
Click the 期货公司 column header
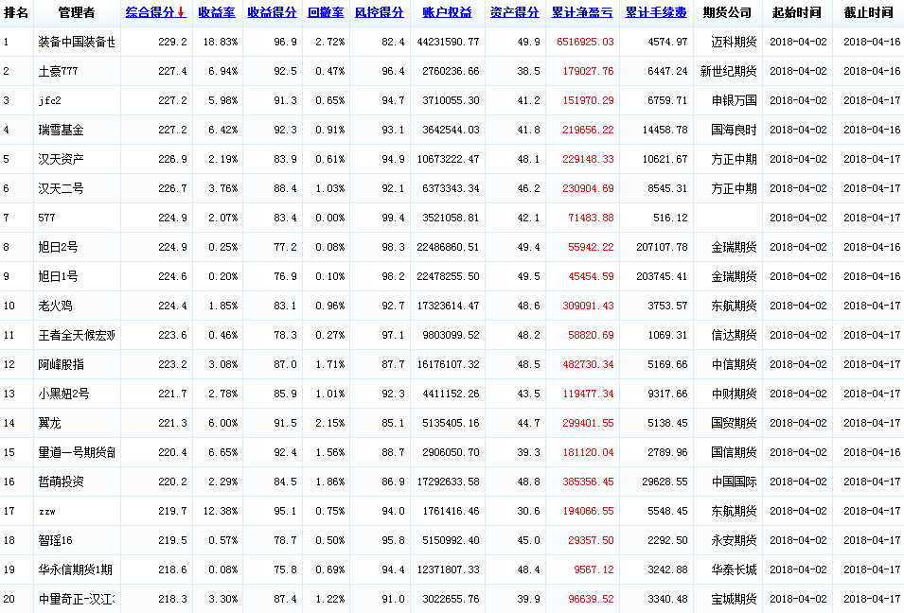(727, 12)
